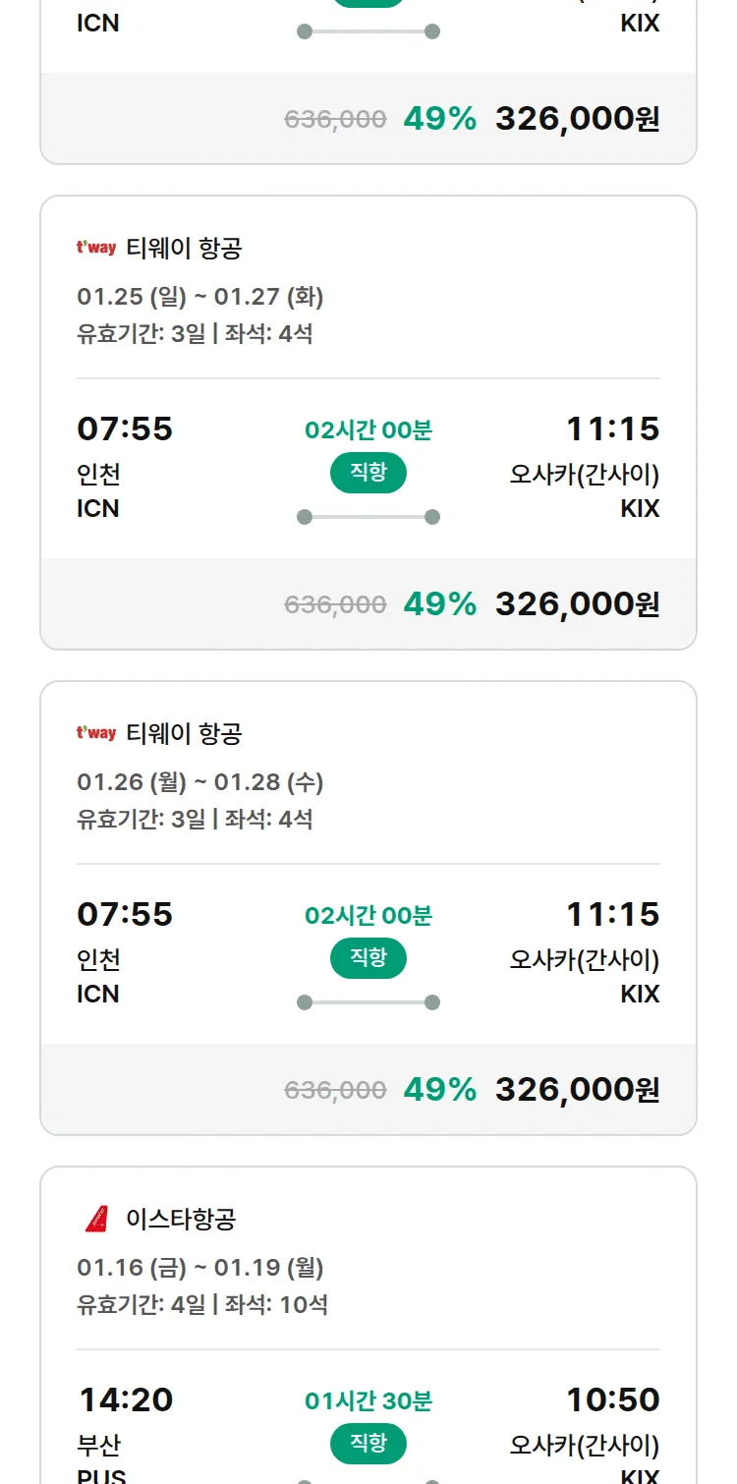Click the route line on the 01.26 flight
737x1484 pixels.
point(368,1002)
